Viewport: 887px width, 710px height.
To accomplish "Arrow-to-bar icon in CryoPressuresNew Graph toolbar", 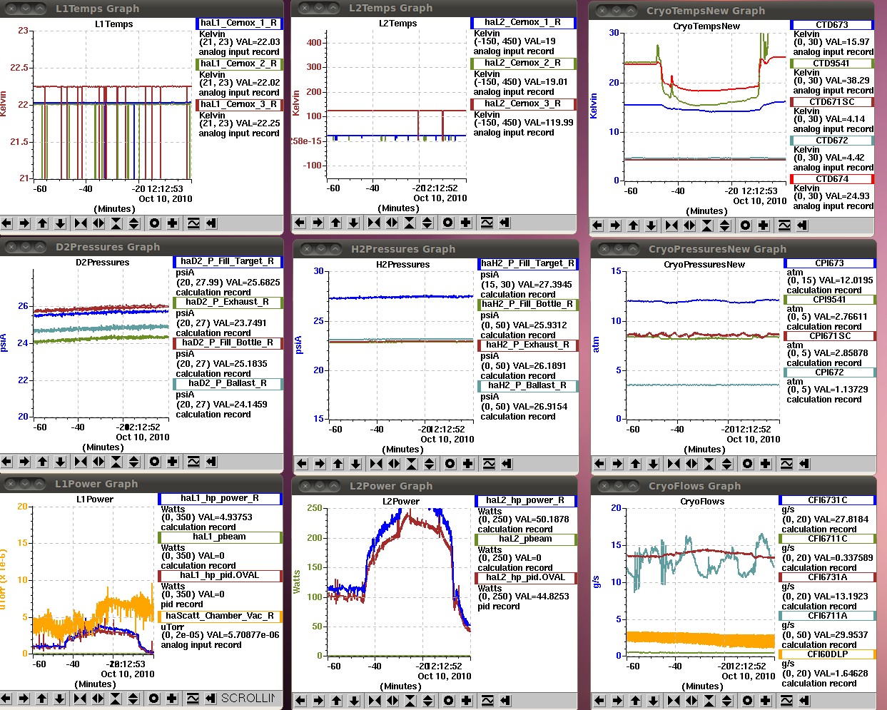I will click(804, 464).
